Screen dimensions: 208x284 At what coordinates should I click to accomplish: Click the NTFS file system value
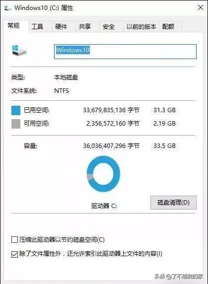click(x=62, y=90)
